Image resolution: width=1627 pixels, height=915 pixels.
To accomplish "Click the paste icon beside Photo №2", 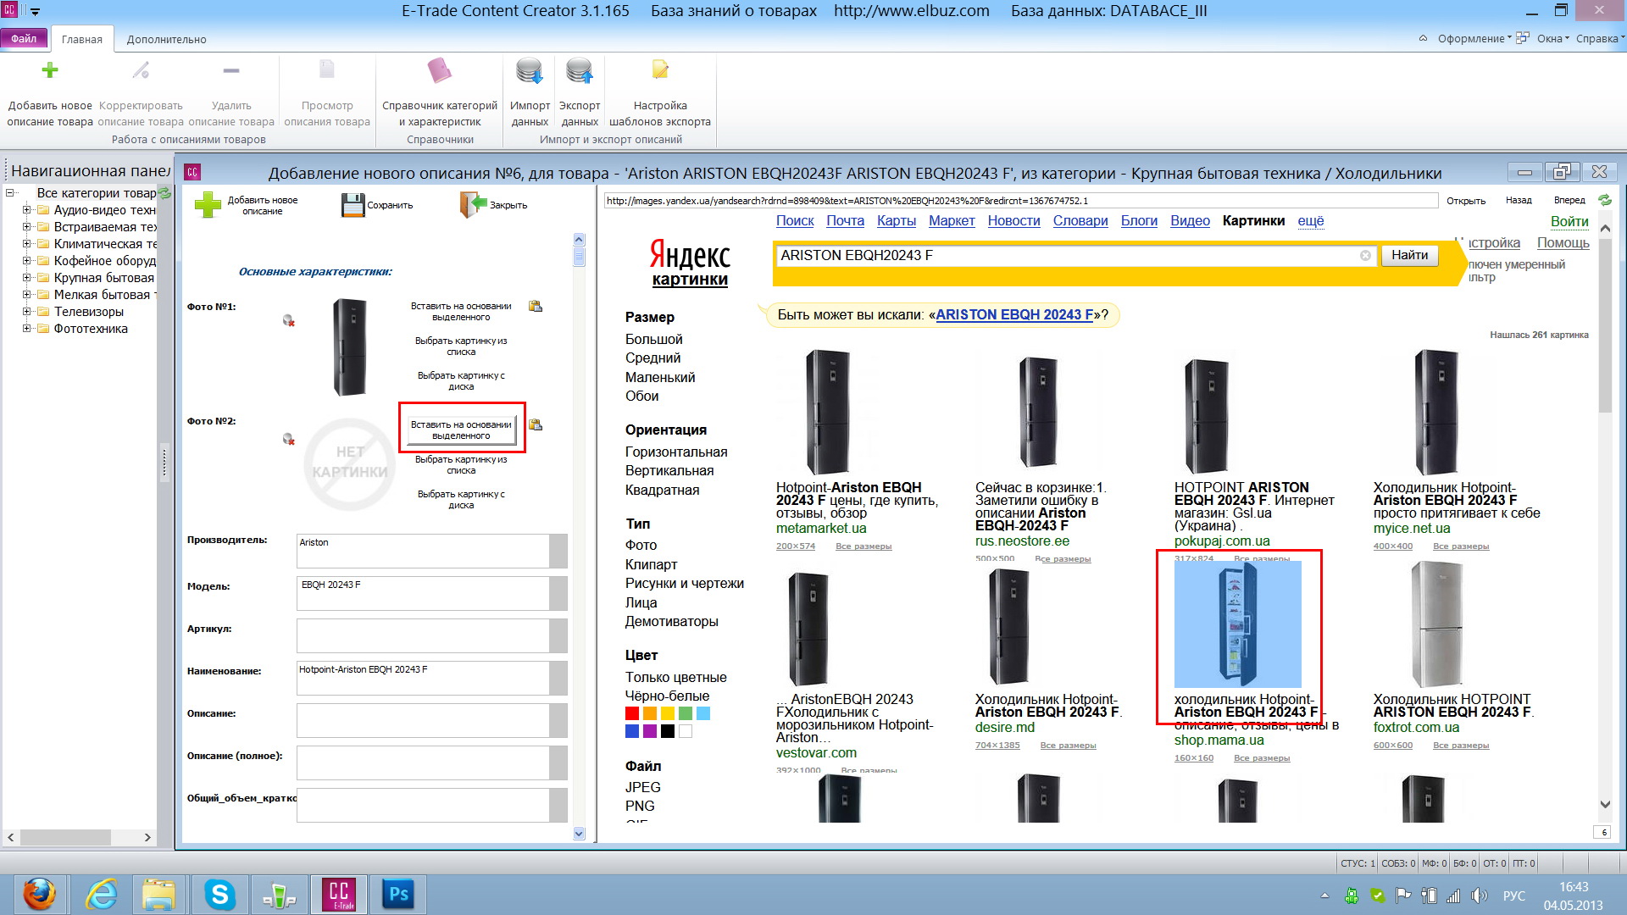I will click(536, 424).
